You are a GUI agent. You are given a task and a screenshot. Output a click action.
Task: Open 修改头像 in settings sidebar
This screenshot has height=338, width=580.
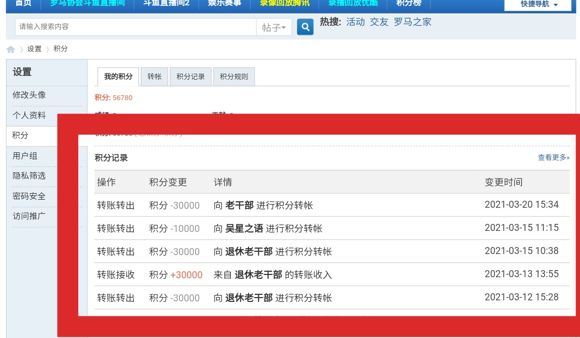pos(29,95)
